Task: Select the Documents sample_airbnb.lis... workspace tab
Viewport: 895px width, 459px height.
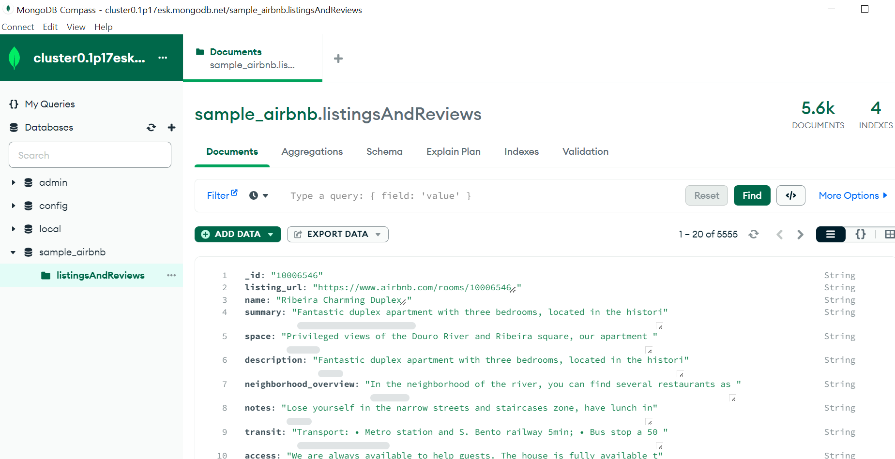Action: click(252, 58)
